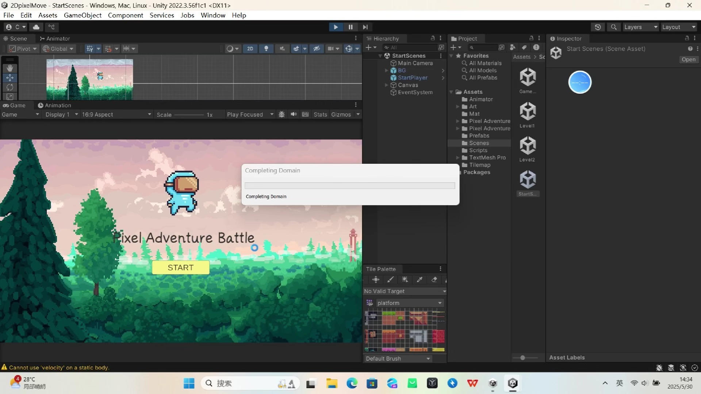
Task: Expand the BG object in Hierarchy
Action: coord(387,70)
